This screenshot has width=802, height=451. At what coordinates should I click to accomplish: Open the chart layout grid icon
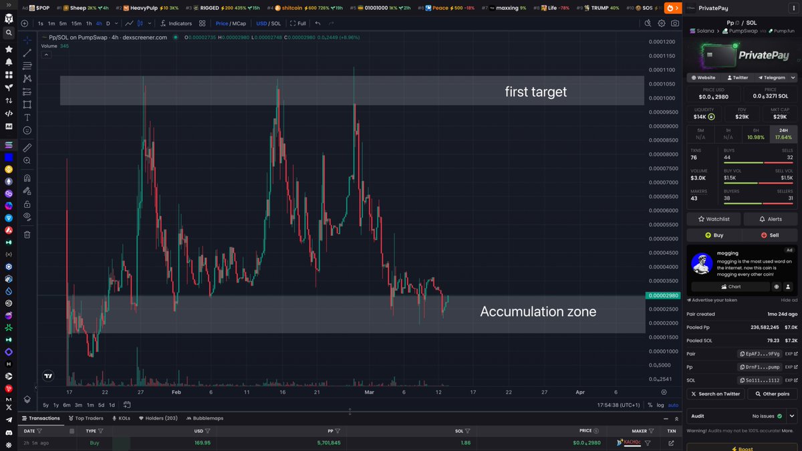(202, 23)
